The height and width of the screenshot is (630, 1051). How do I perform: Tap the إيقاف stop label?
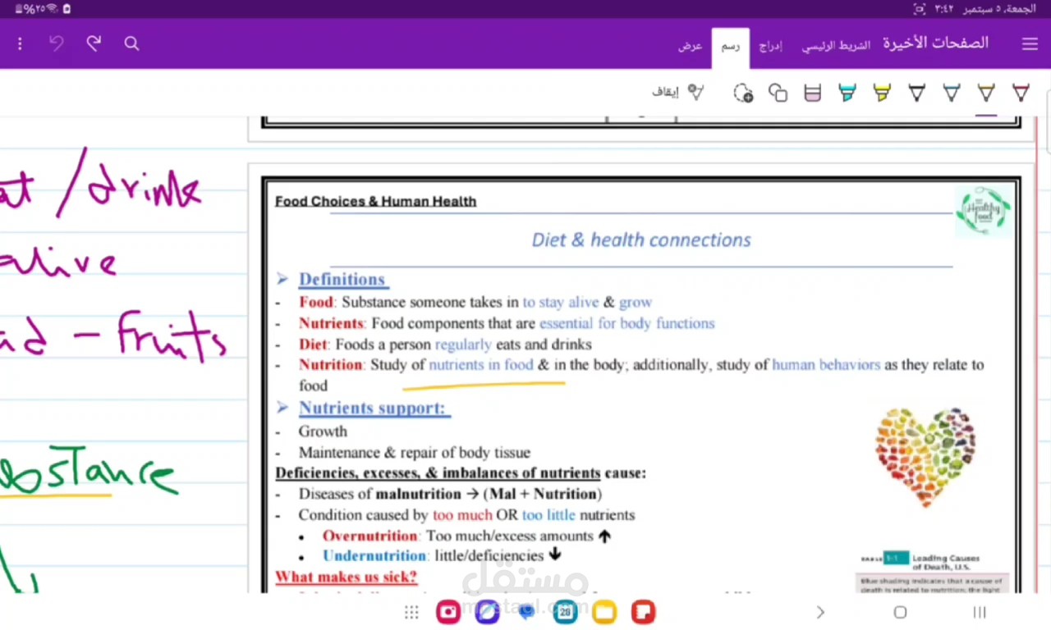[x=665, y=92]
